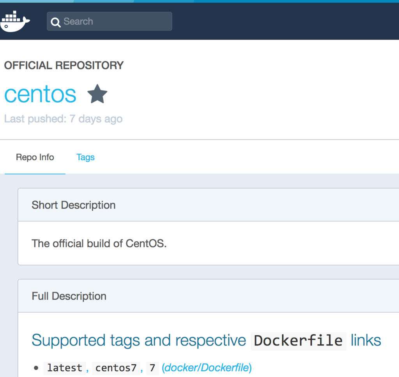Click the 'Short Description' panel header
The height and width of the screenshot is (377, 399).
208,205
